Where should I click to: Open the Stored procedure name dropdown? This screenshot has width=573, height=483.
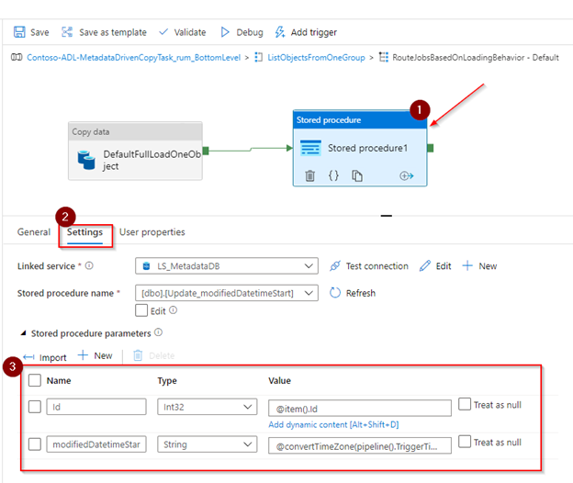click(x=227, y=293)
